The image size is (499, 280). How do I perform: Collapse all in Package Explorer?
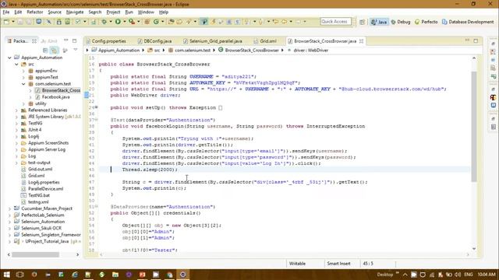point(45,50)
